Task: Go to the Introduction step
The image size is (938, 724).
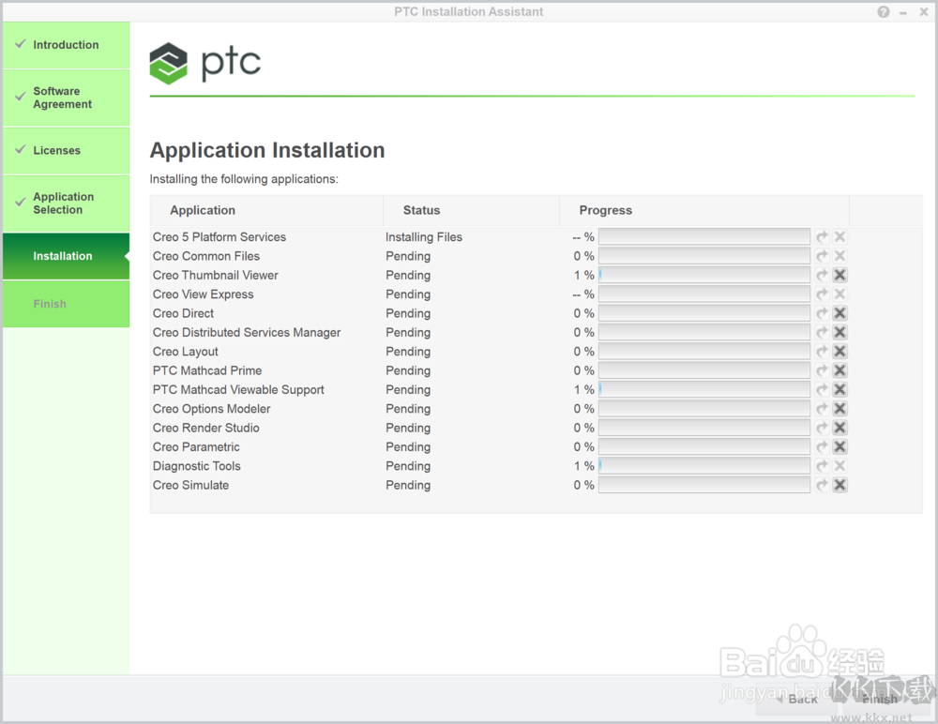Action: [x=66, y=45]
